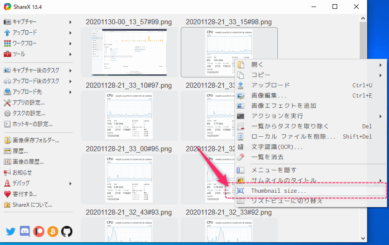This screenshot has height=245, width=389.
Task: Open アプリの設定... label in sidebar
Action: pyautogui.click(x=28, y=102)
